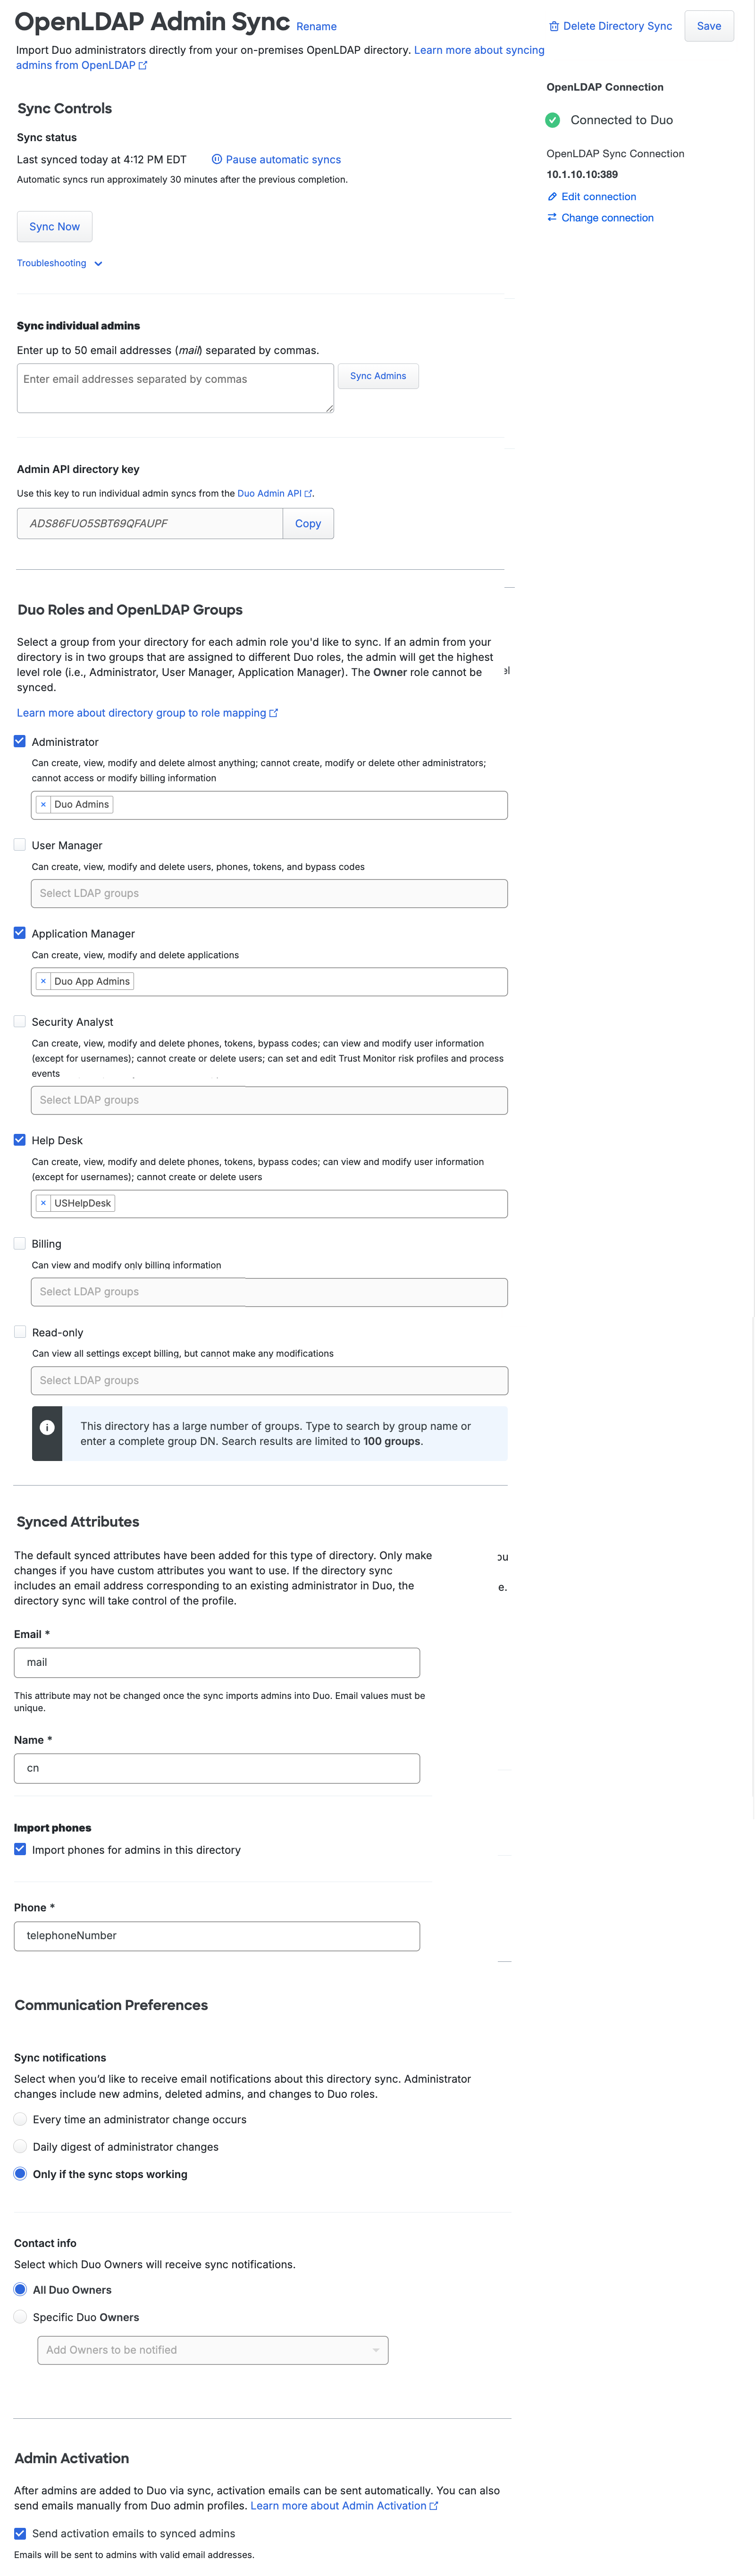
Task: Click the trash icon beside Delete Directory Sync
Action: [x=554, y=26]
